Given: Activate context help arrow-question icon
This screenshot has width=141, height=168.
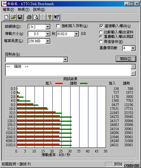Looking at the screenshot, I should click(x=57, y=17).
